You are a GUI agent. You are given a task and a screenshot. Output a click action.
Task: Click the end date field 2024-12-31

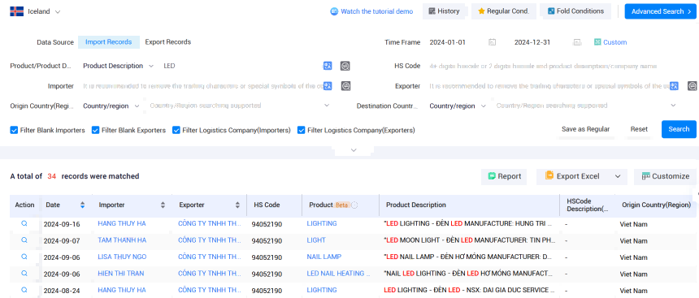(532, 42)
